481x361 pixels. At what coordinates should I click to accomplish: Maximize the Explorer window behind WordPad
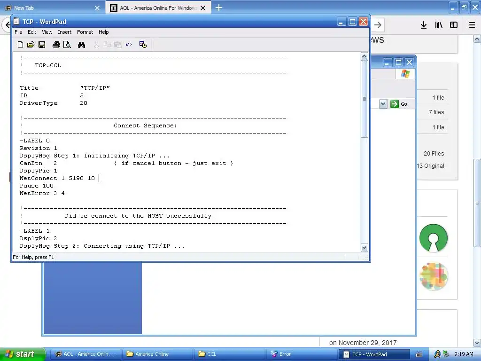pyautogui.click(x=398, y=63)
